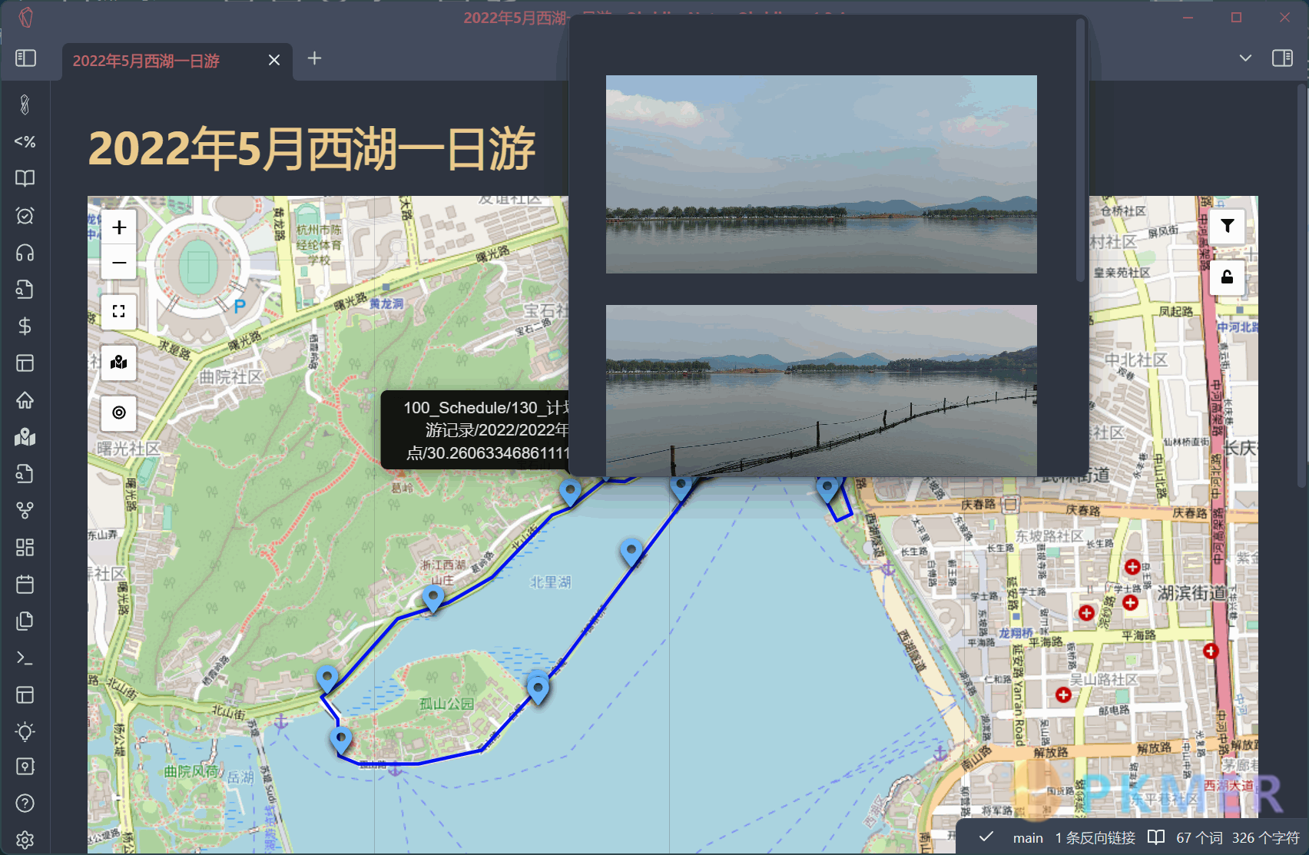This screenshot has height=855, width=1309.
Task: Open the book icon in ribbon
Action: pos(25,178)
